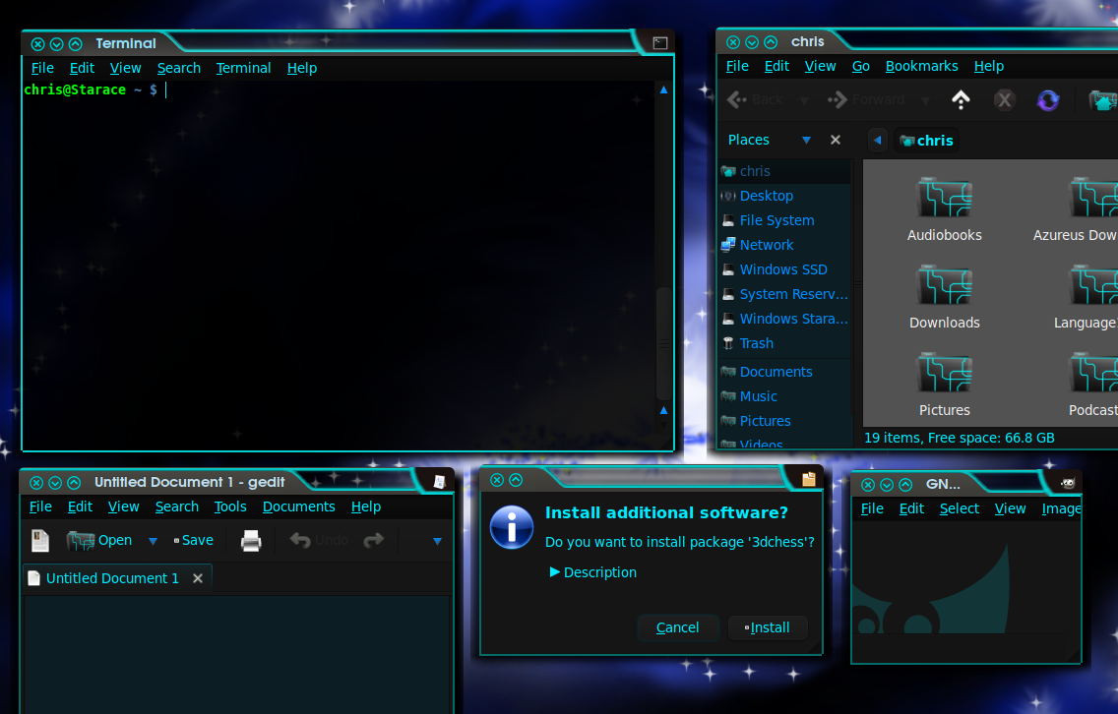Click the GIMP image canvas area
The width and height of the screenshot is (1118, 714).
(966, 577)
